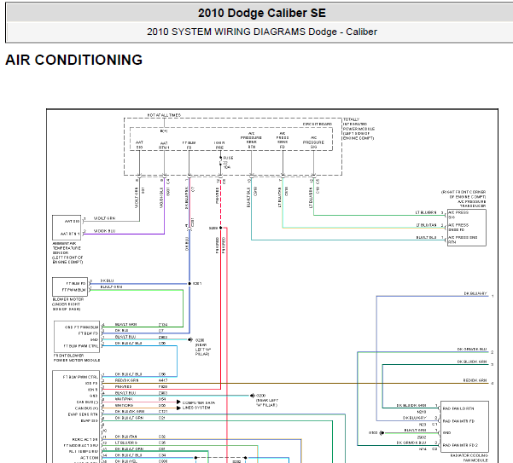Click the 'S209' splice label on the red wire
The width and height of the screenshot is (513, 463).
[213, 228]
